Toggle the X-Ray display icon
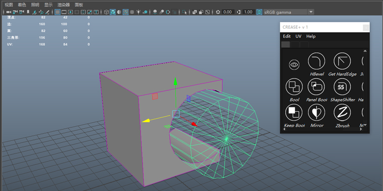The image size is (383, 191). coord(195,12)
